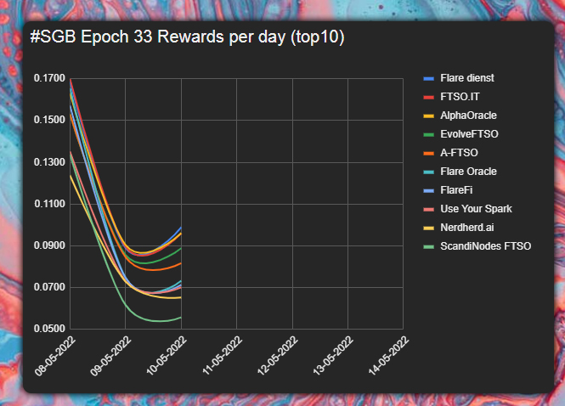Viewport: 565px width, 406px height.
Task: Click the A-FTSO legend color swatch
Action: coord(428,154)
